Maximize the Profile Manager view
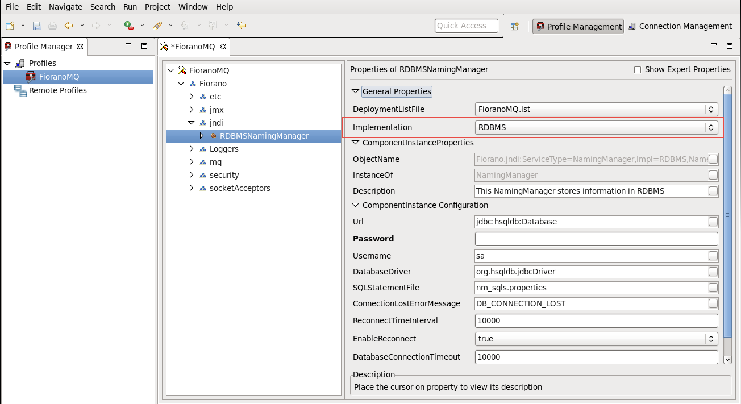 pos(144,46)
